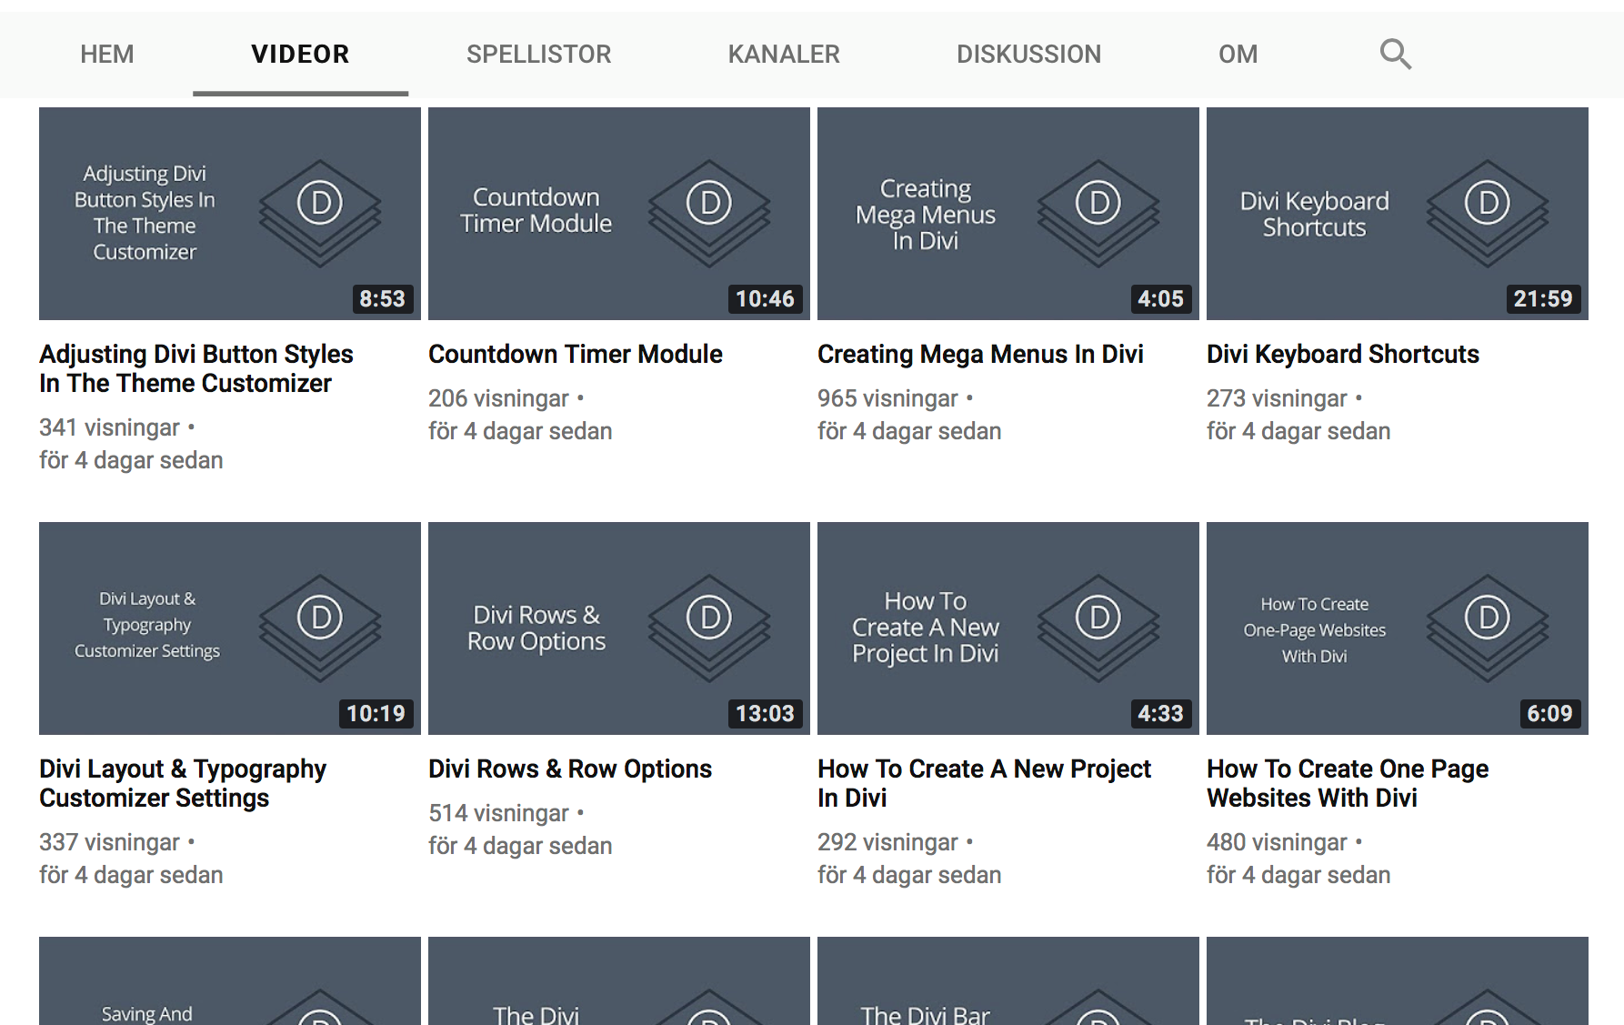Click the 8:53 duration badge
This screenshot has height=1025, width=1624.
[382, 299]
